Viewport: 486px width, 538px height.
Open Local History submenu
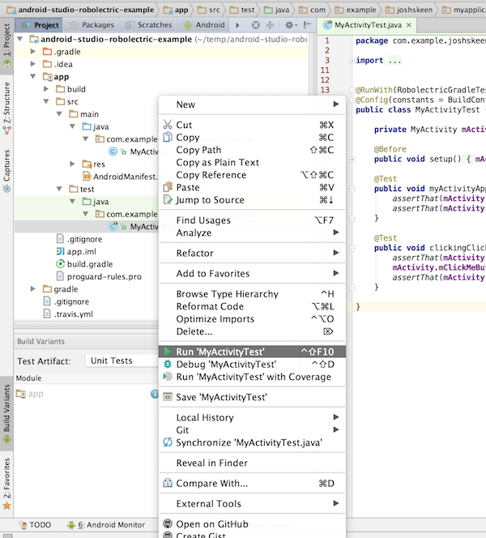[252, 417]
